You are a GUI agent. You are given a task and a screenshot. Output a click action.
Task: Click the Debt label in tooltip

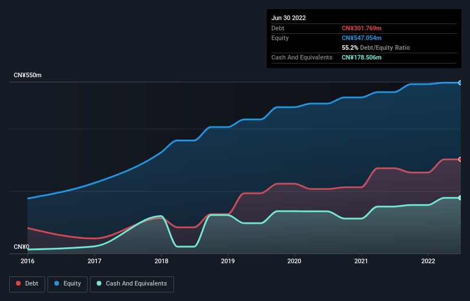coord(278,28)
